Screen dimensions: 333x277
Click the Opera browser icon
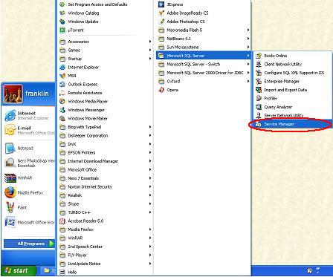click(161, 90)
